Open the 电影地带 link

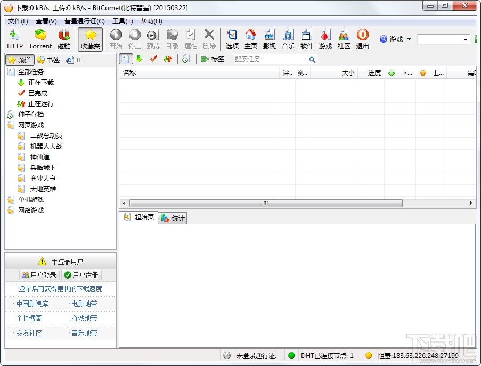[84, 304]
